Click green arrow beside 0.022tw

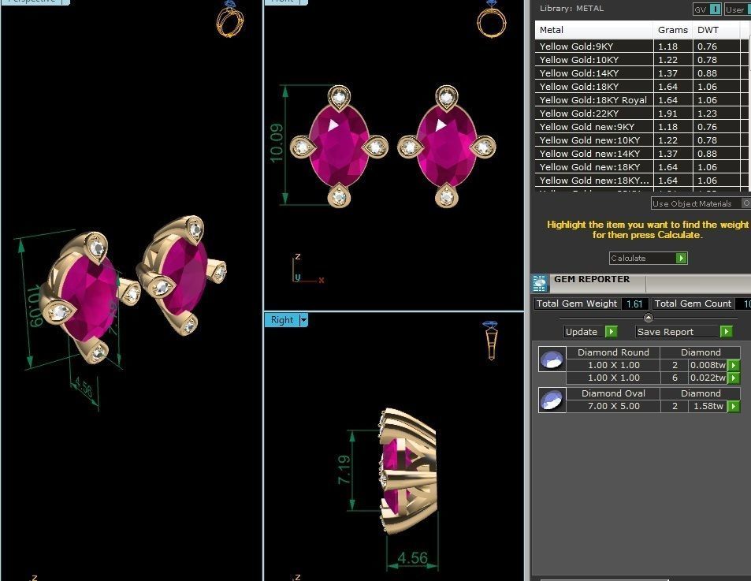pos(734,378)
